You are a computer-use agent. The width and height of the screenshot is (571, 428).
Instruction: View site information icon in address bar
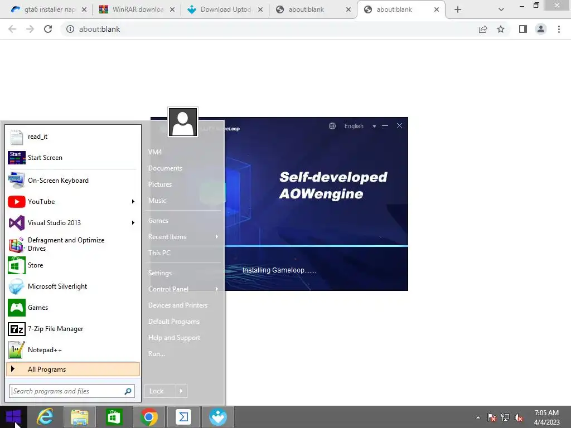[x=70, y=29]
